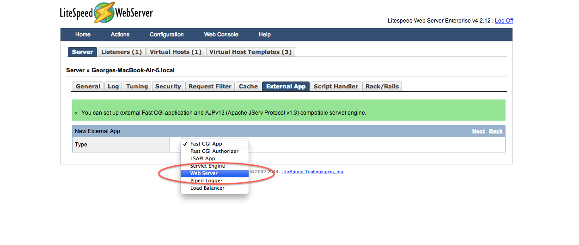This screenshot has height=245, width=579.
Task: Switch to the Script Handler tab
Action: (336, 87)
